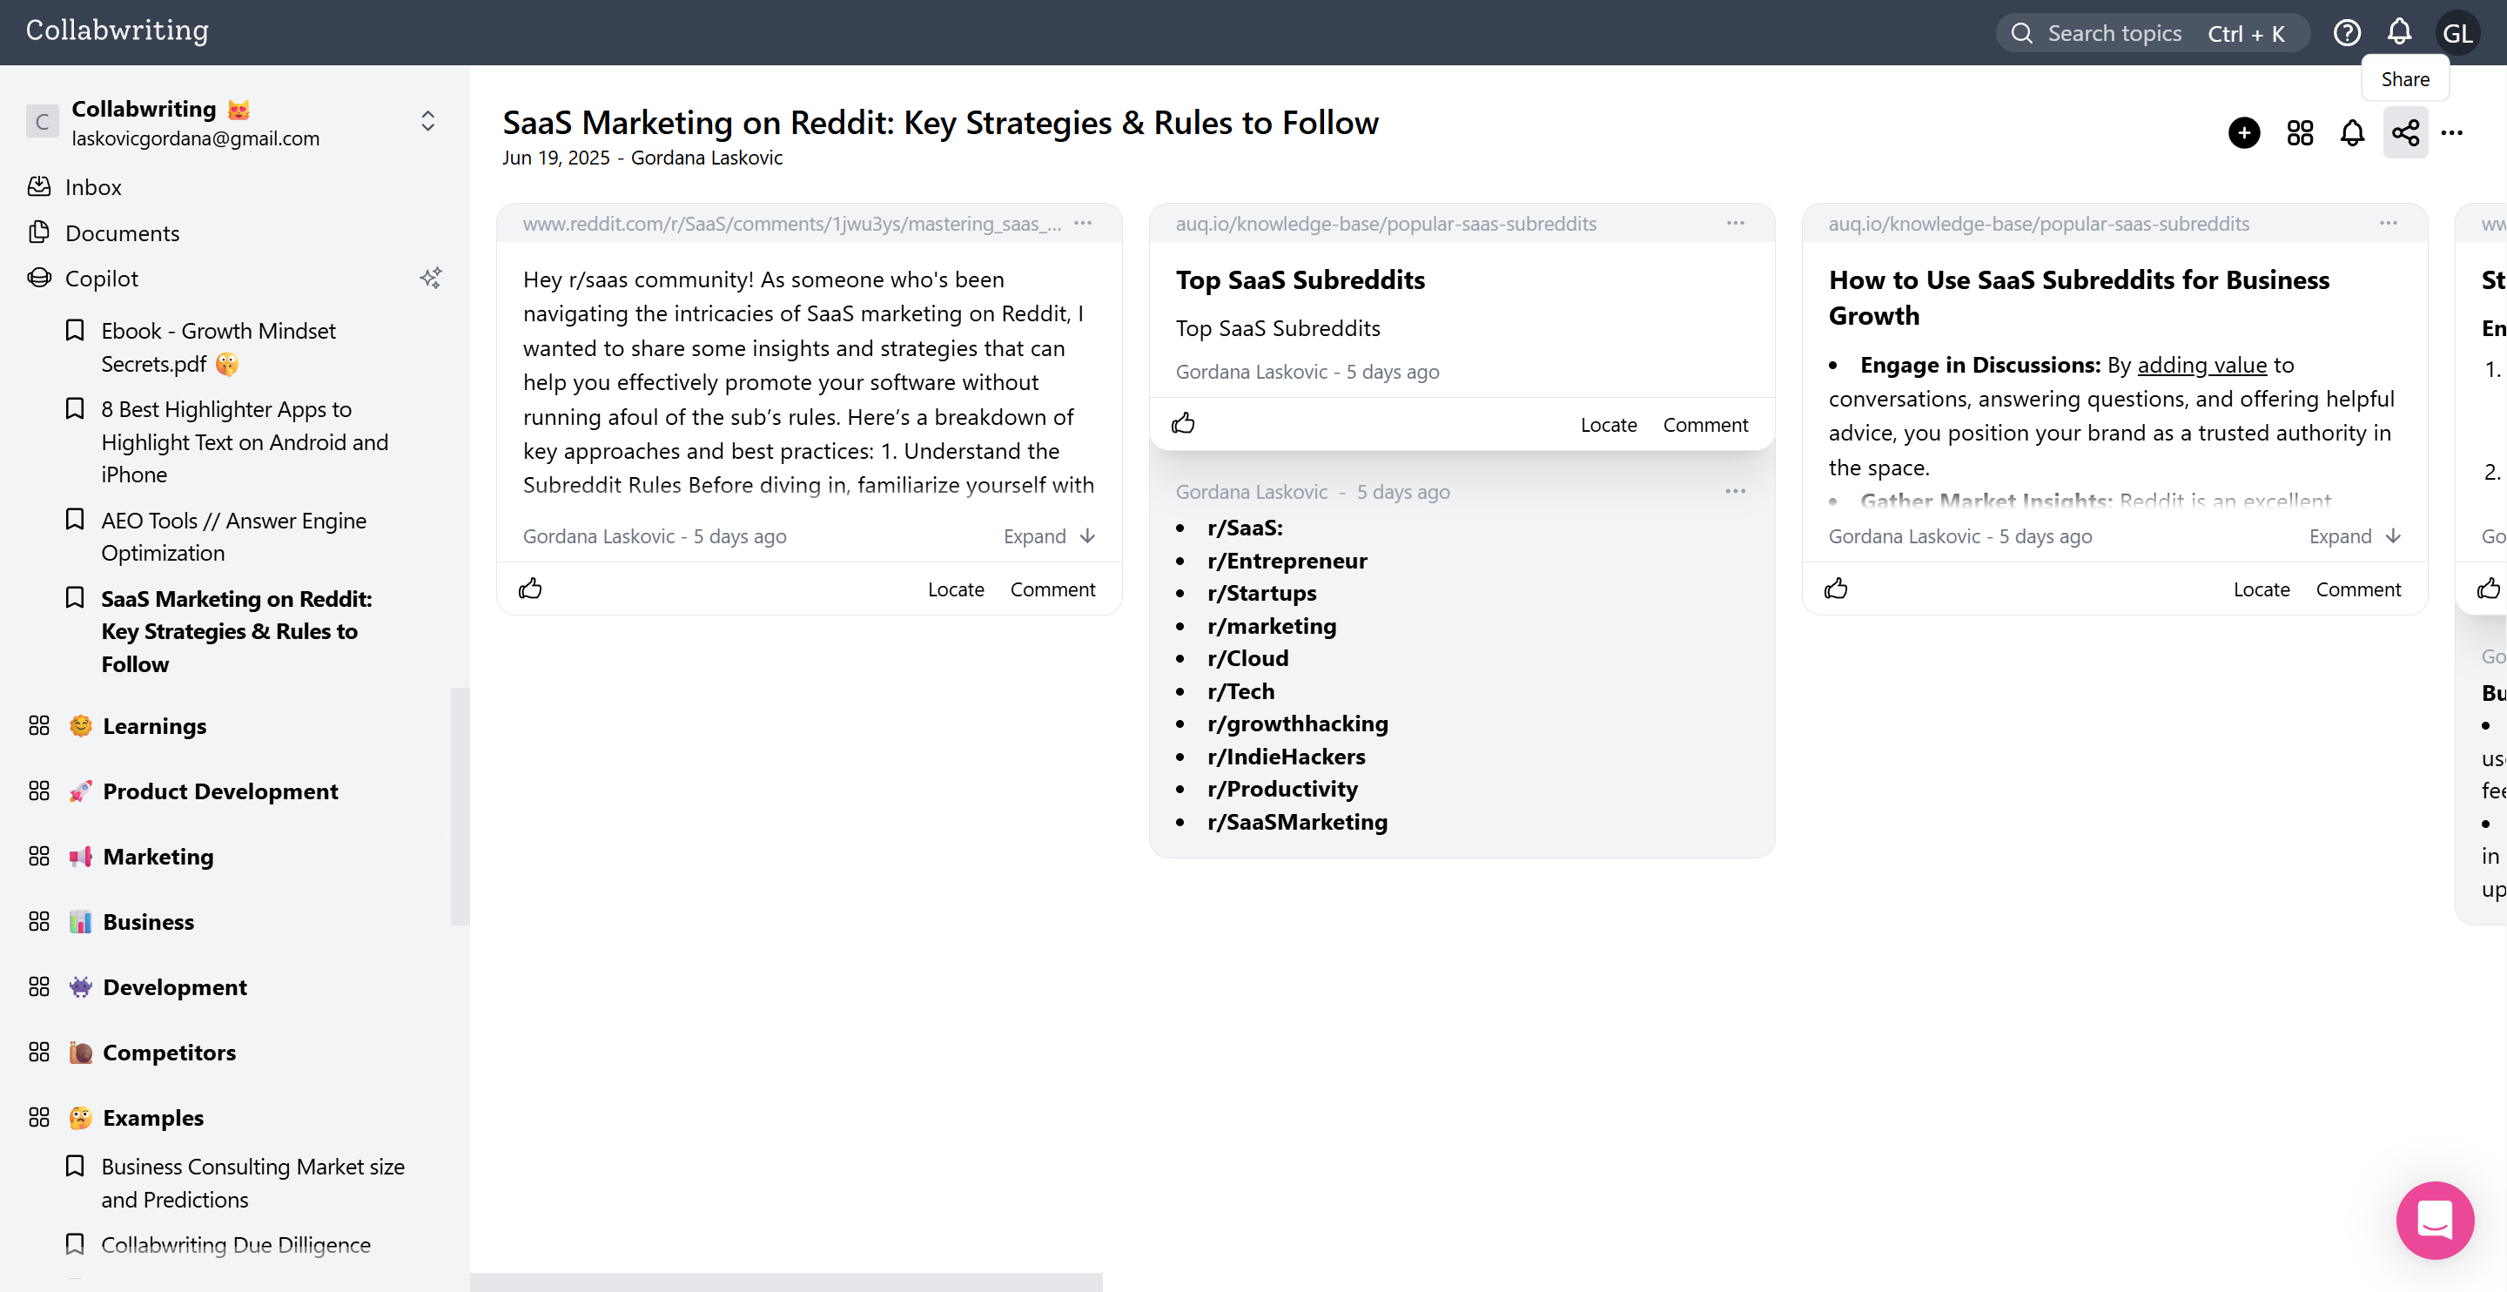Like the Top SaaS Subreddits card
The height and width of the screenshot is (1292, 2507).
(1184, 423)
